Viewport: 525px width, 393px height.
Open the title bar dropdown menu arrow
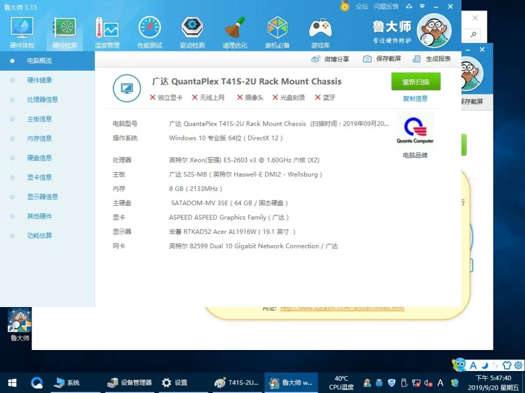(x=422, y=6)
